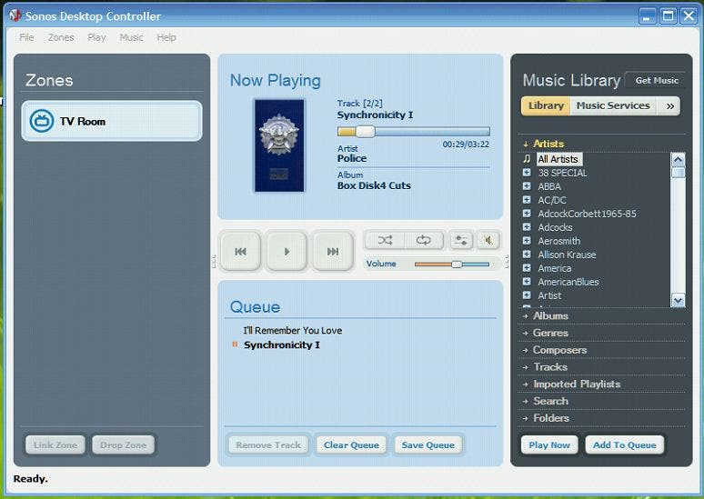Expand the Artist entry node
This screenshot has width=704, height=499.
click(x=528, y=295)
